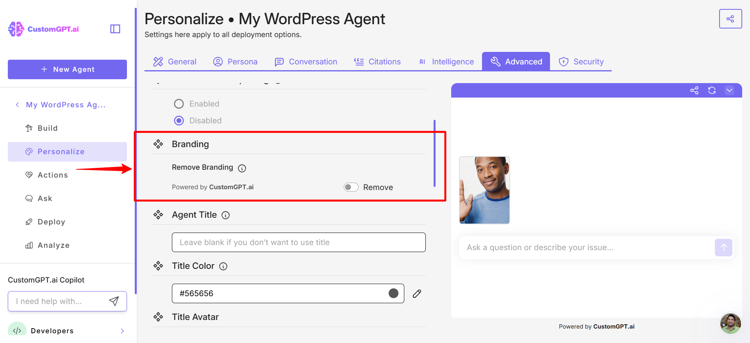Send the Copilot message with the paper plane icon
The height and width of the screenshot is (343, 750).
pyautogui.click(x=114, y=301)
